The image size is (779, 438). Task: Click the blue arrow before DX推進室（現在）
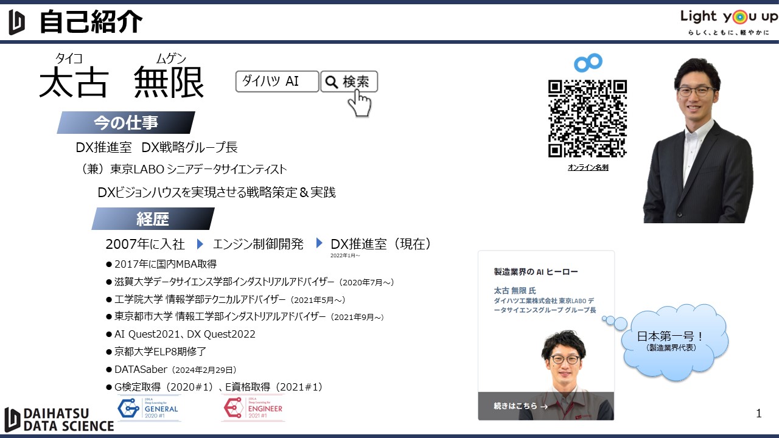(319, 243)
